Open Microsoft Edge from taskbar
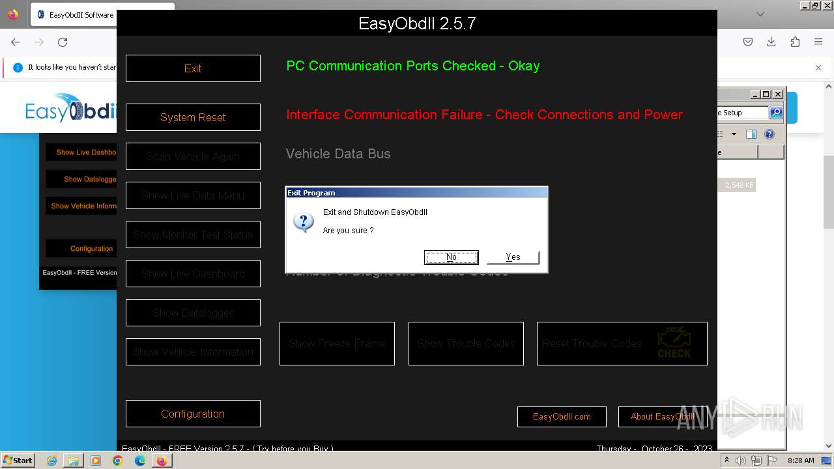The image size is (834, 469). 140,461
